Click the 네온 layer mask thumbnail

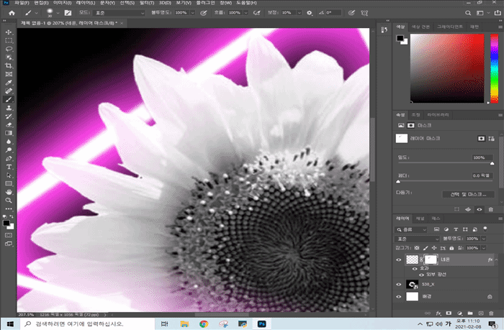click(431, 260)
